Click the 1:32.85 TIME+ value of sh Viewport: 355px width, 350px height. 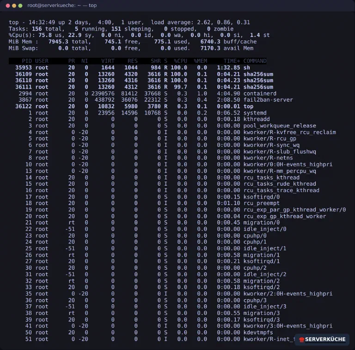[228, 67]
